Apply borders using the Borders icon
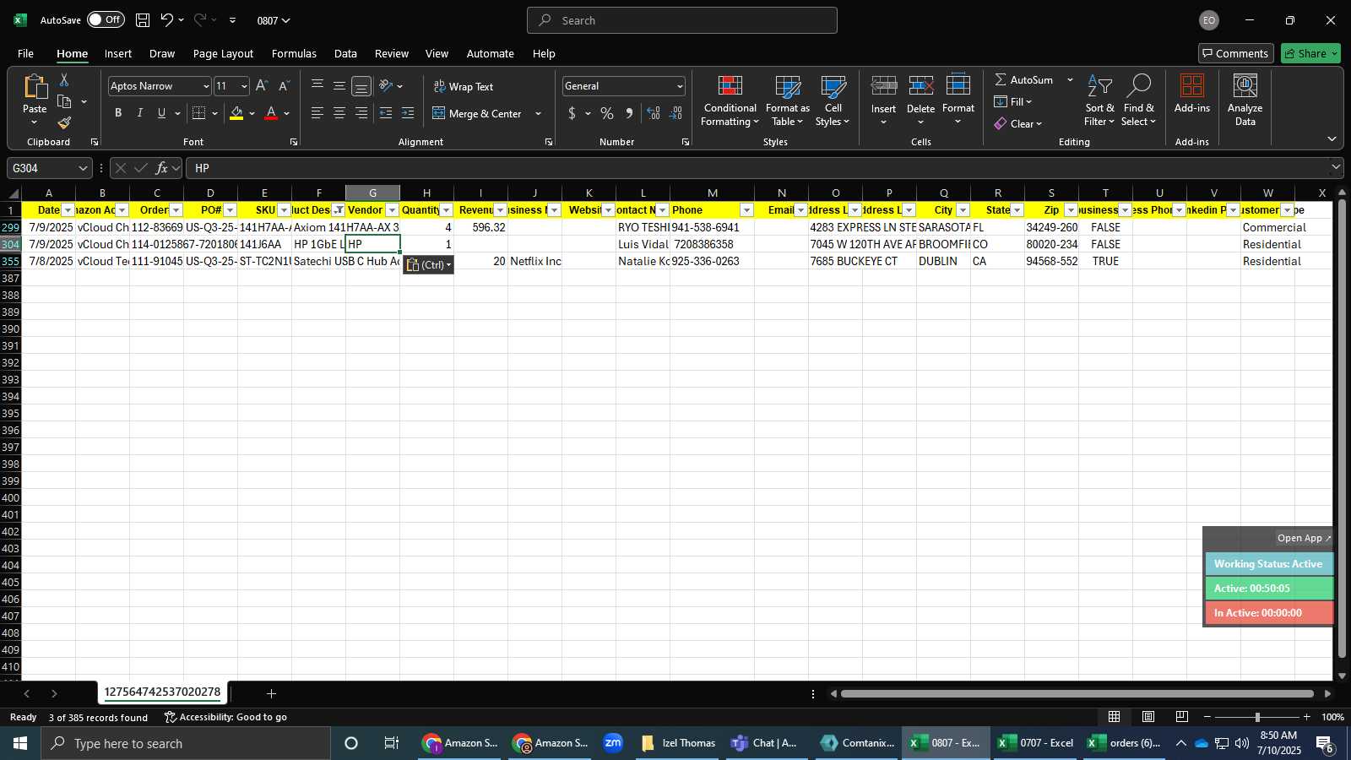 (199, 113)
